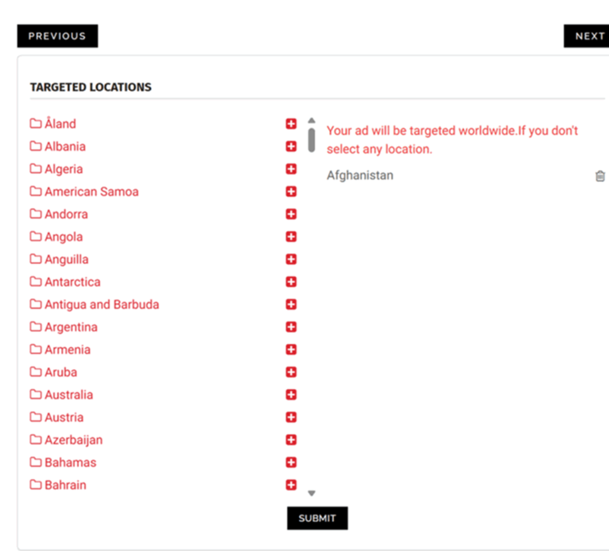
Task: Add Algeria using its red plus icon
Action: pos(291,169)
